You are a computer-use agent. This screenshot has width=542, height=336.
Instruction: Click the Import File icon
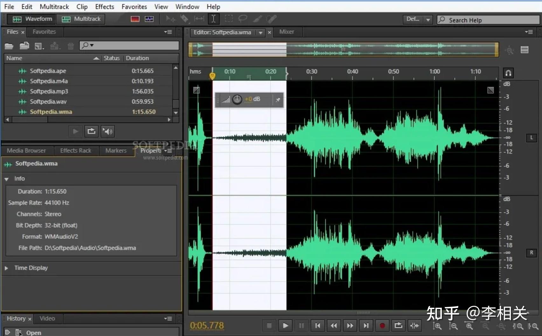24,46
